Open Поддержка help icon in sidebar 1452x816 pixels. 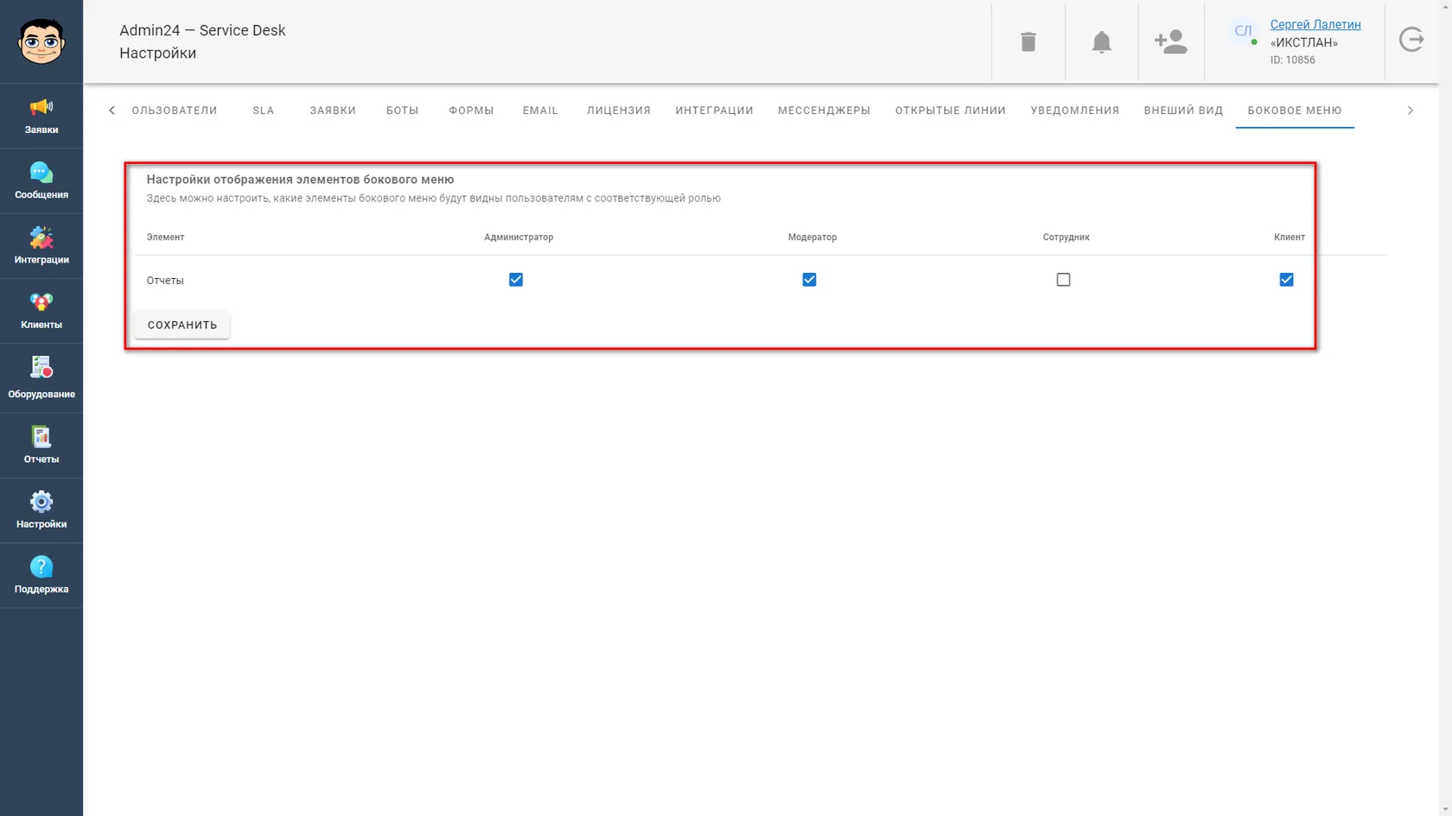(x=41, y=575)
